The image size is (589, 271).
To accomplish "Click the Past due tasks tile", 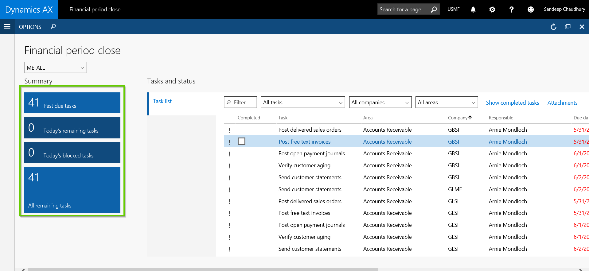I will click(x=72, y=103).
